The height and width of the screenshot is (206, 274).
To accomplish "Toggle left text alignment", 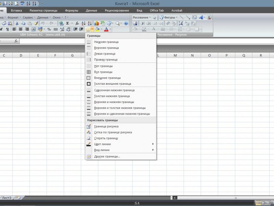I will pos(14,29).
